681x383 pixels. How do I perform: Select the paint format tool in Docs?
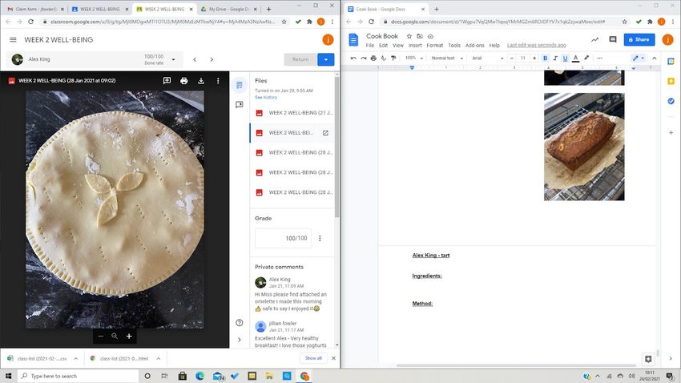click(393, 58)
